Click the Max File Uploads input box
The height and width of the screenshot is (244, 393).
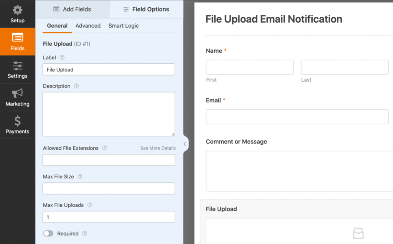(x=109, y=217)
